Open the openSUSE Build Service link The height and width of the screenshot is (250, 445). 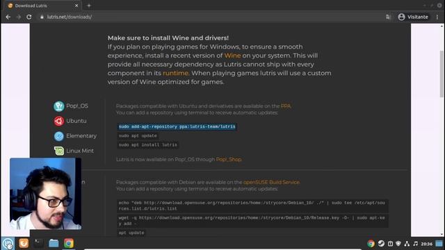click(271, 182)
